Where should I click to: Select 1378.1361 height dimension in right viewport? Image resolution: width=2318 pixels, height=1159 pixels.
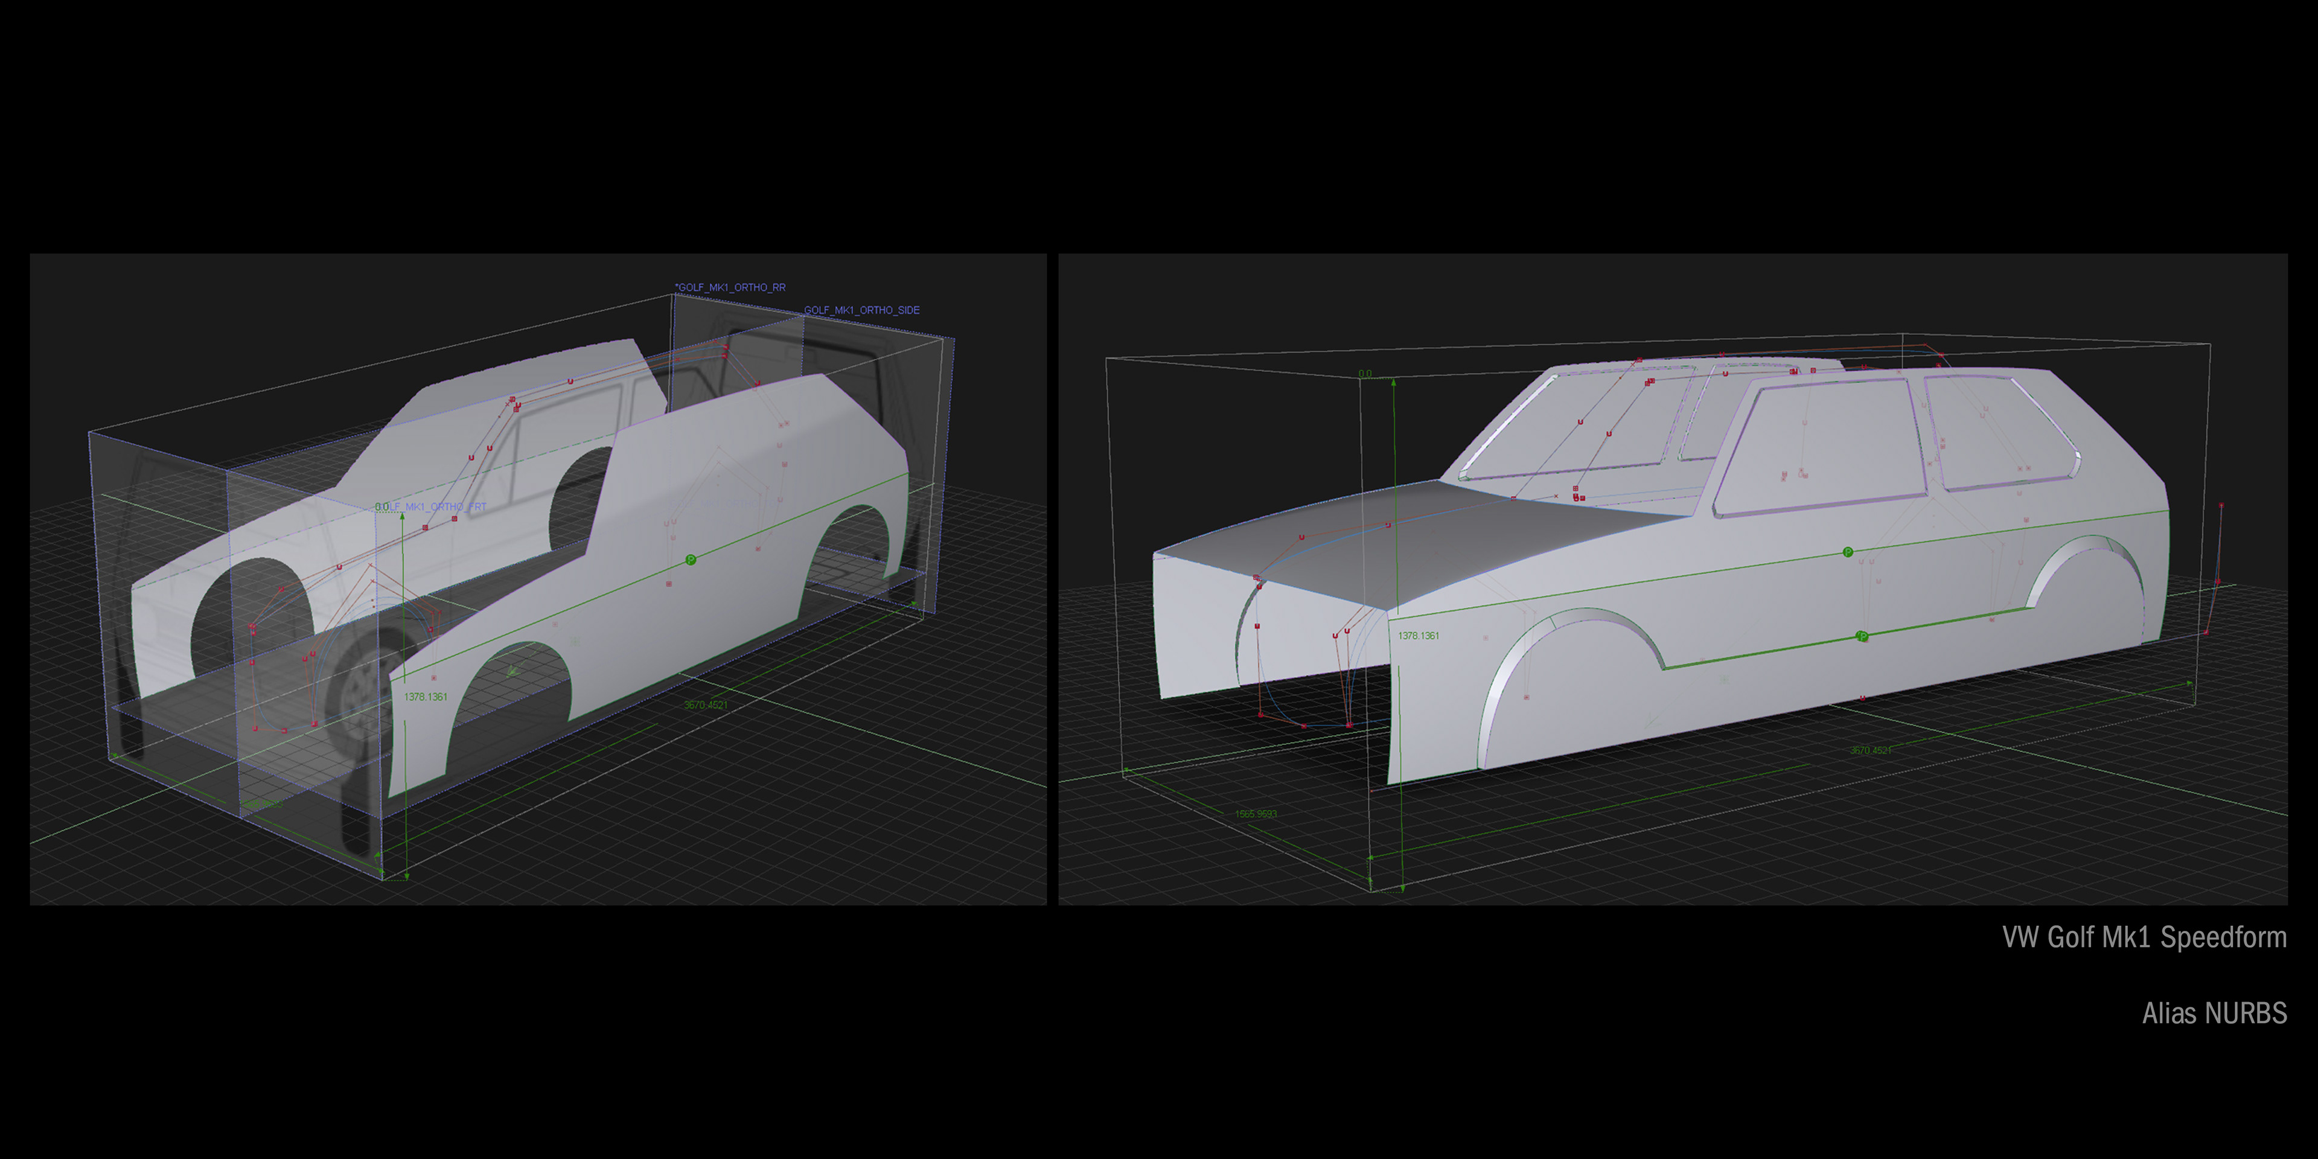tap(1418, 636)
